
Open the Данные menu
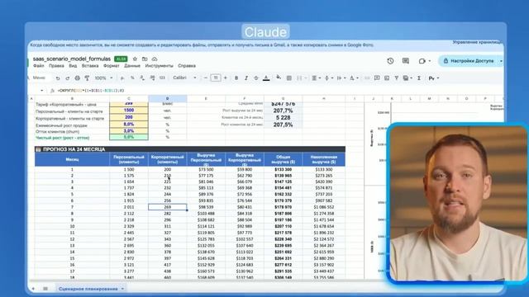[132, 66]
